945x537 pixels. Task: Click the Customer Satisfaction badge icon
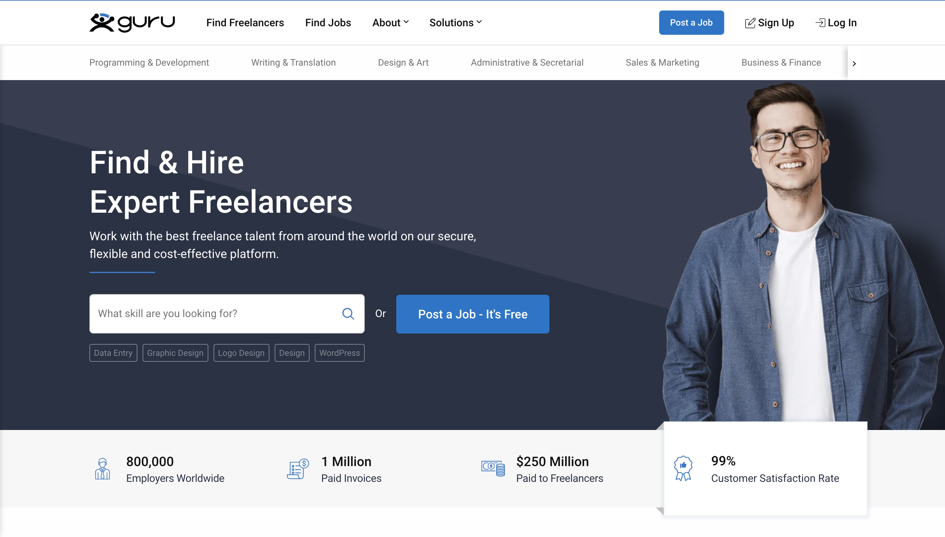[x=683, y=468]
